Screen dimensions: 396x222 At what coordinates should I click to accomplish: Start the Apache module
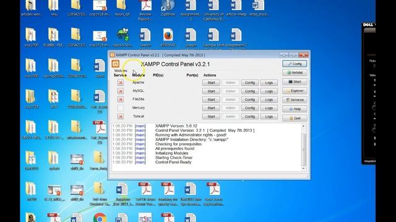coord(211,83)
